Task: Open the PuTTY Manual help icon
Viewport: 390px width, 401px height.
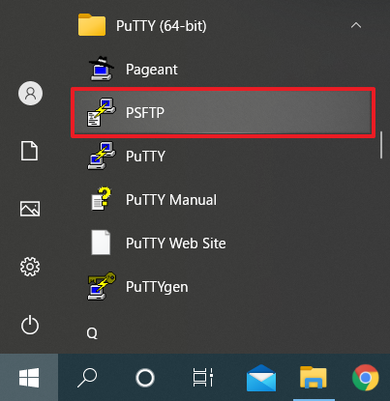Action: pos(102,199)
